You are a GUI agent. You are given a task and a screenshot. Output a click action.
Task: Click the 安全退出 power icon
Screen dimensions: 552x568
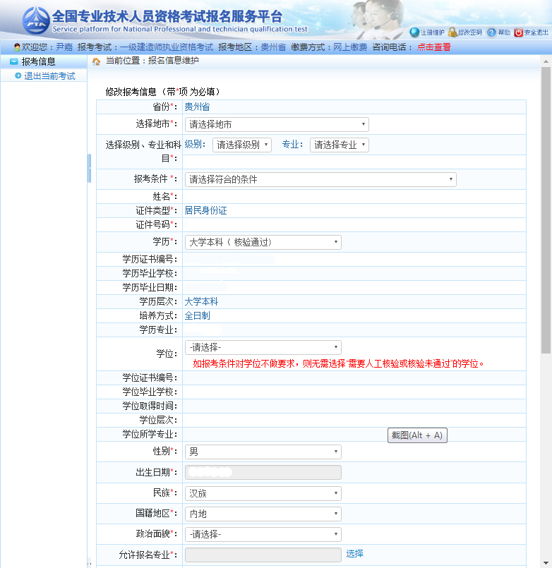(518, 32)
